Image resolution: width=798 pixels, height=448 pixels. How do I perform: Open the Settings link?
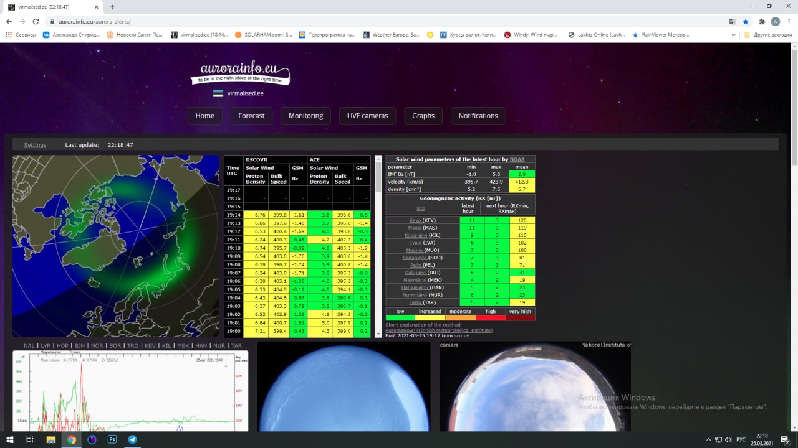(35, 145)
